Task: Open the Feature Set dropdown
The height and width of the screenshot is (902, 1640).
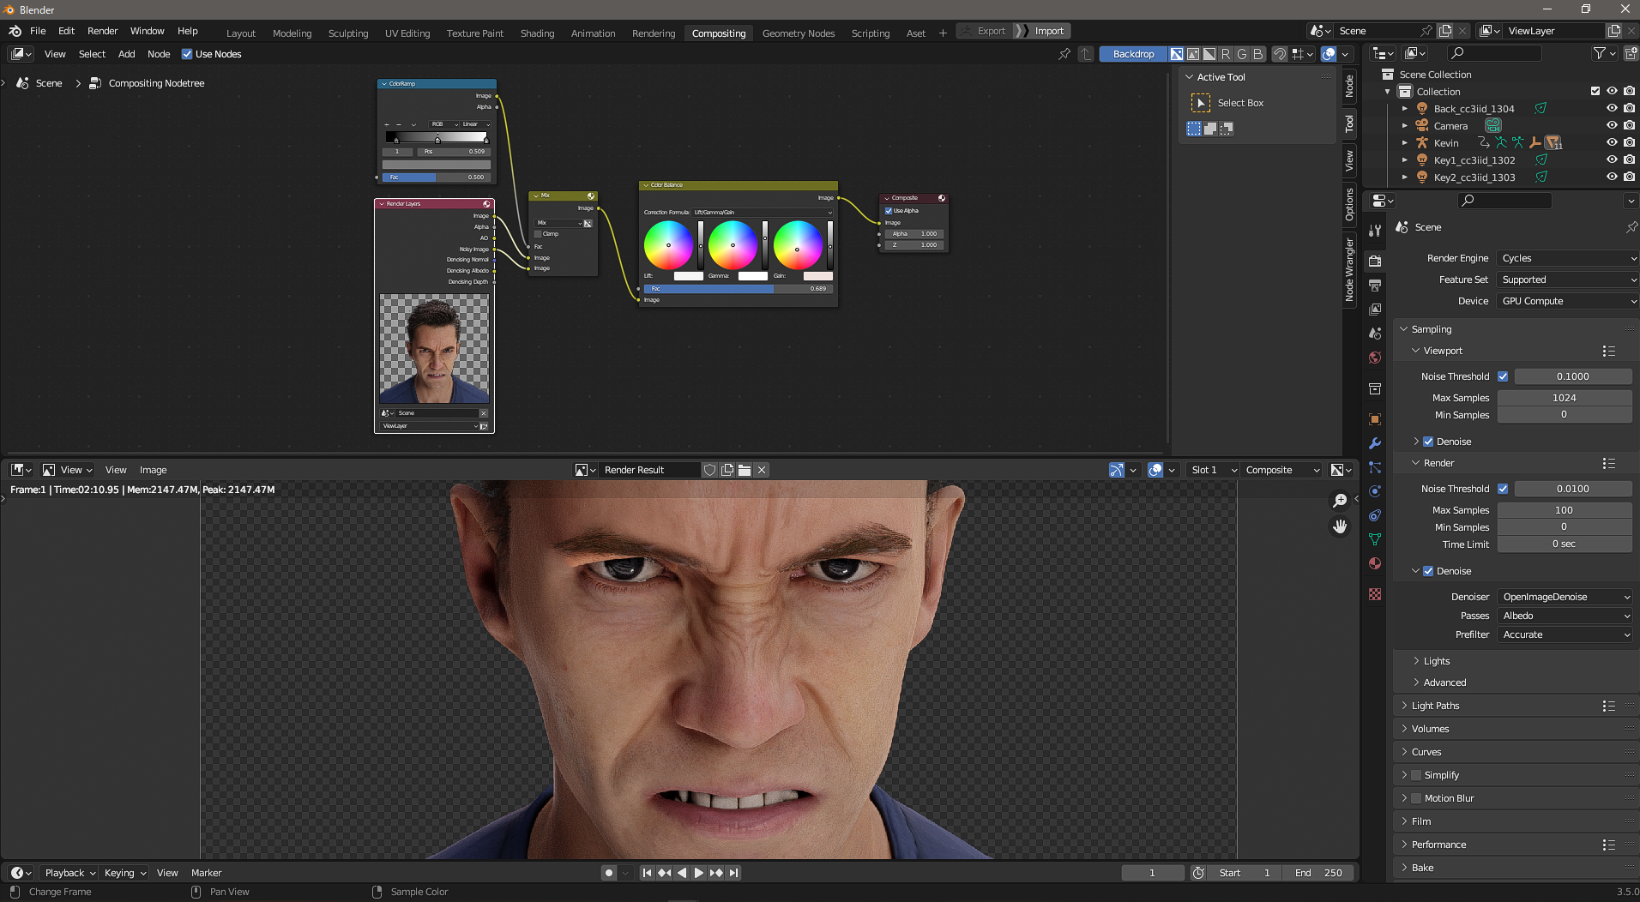Action: click(x=1568, y=280)
